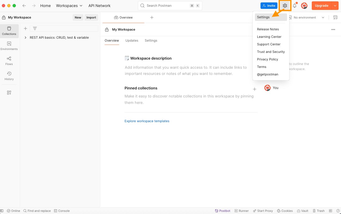Screen dimensions: 341x214
Task: Click the My Workspace sidebar title
Action: tap(20, 17)
